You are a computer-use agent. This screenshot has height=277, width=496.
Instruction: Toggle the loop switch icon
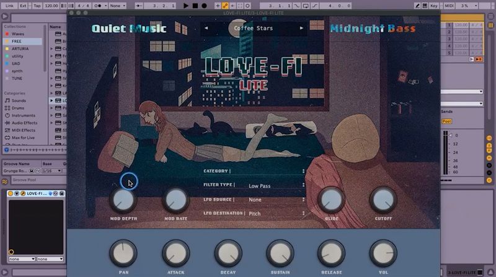click(305, 6)
